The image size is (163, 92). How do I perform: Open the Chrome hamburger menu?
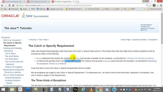click(x=161, y=5)
